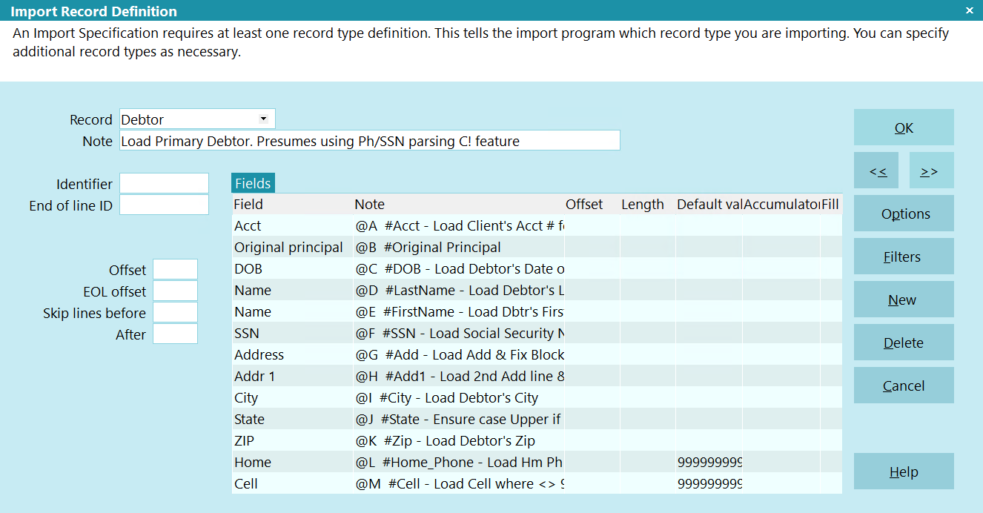Click the @M #Cell note cell

point(458,483)
